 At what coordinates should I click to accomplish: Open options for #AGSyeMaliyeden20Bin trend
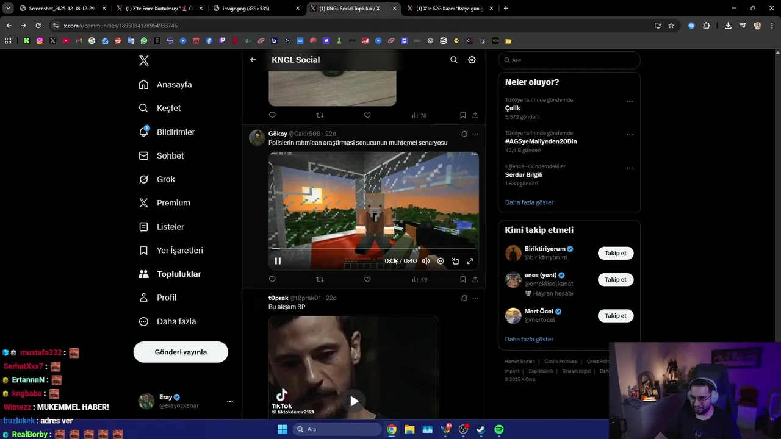(630, 135)
